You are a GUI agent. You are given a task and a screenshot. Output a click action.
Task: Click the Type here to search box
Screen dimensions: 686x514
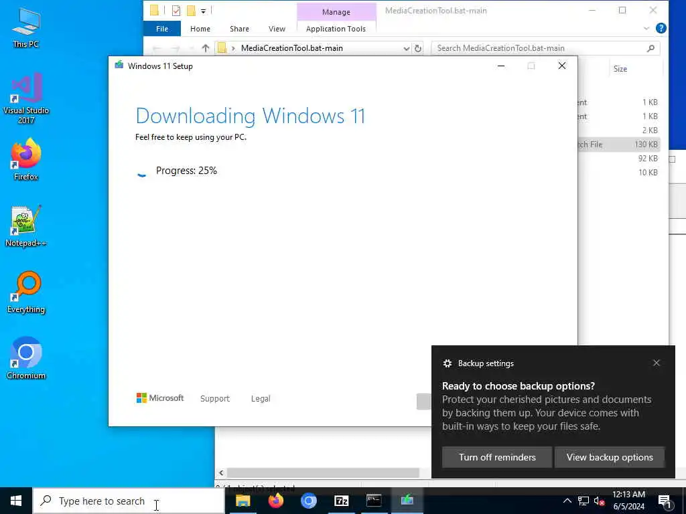(x=129, y=501)
